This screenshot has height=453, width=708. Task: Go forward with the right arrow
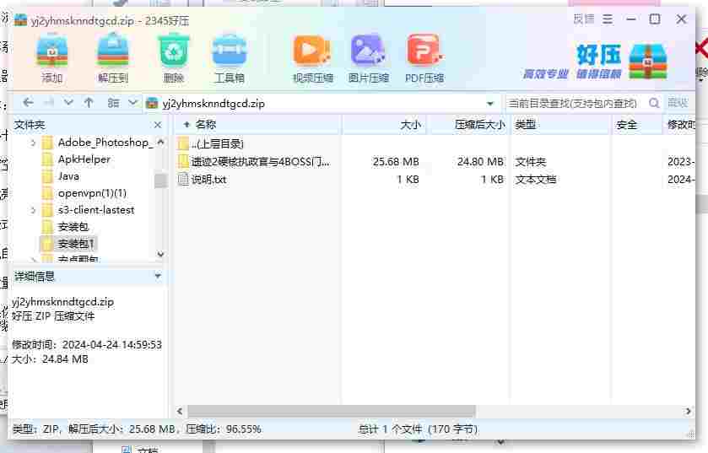click(49, 103)
